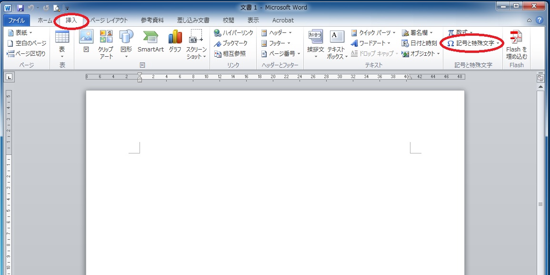Viewport: 550px width, 275px height.
Task: Minimize the ribbon with the caret button
Action: 530,20
